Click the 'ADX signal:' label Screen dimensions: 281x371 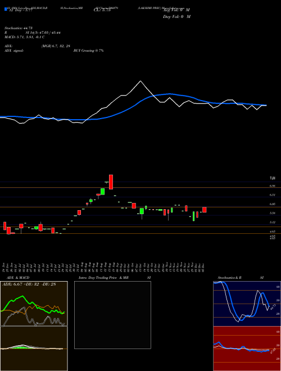14,51
